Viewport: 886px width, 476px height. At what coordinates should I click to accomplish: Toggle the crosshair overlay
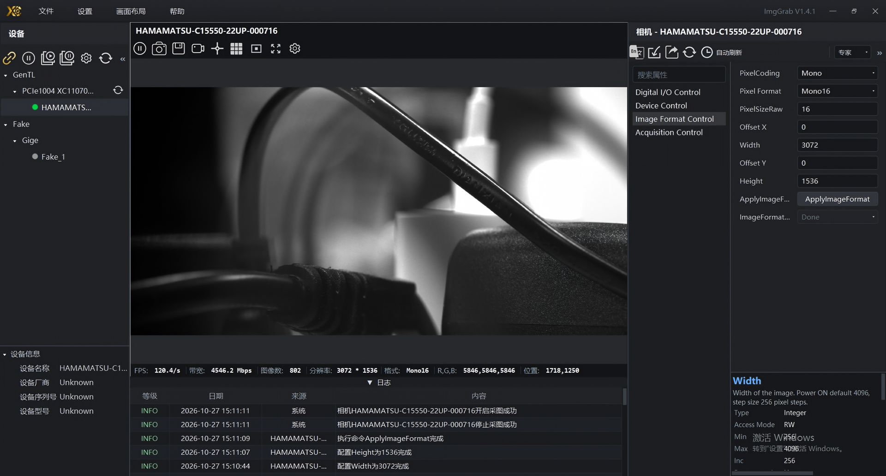pos(217,48)
